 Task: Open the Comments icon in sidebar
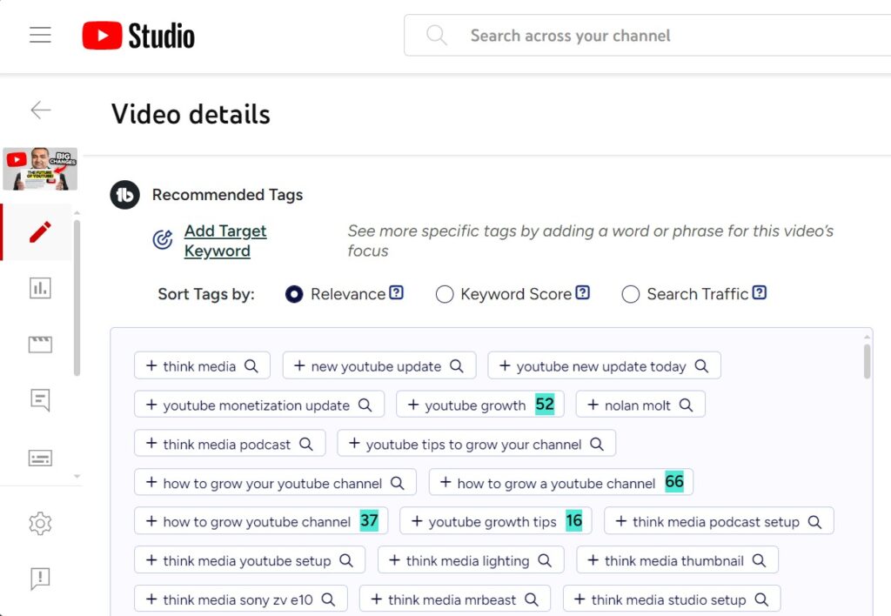point(40,400)
